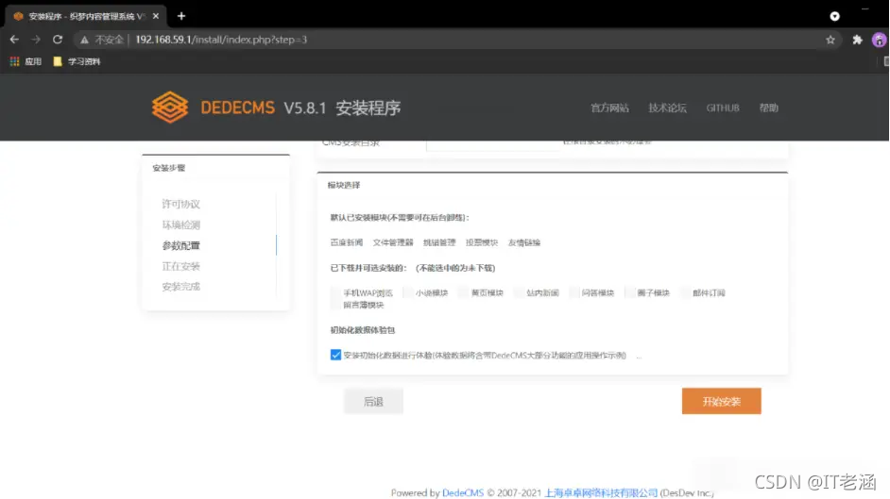
Task: Open the 上海卓卓网络科技有限公司 footer link
Action: [x=601, y=492]
